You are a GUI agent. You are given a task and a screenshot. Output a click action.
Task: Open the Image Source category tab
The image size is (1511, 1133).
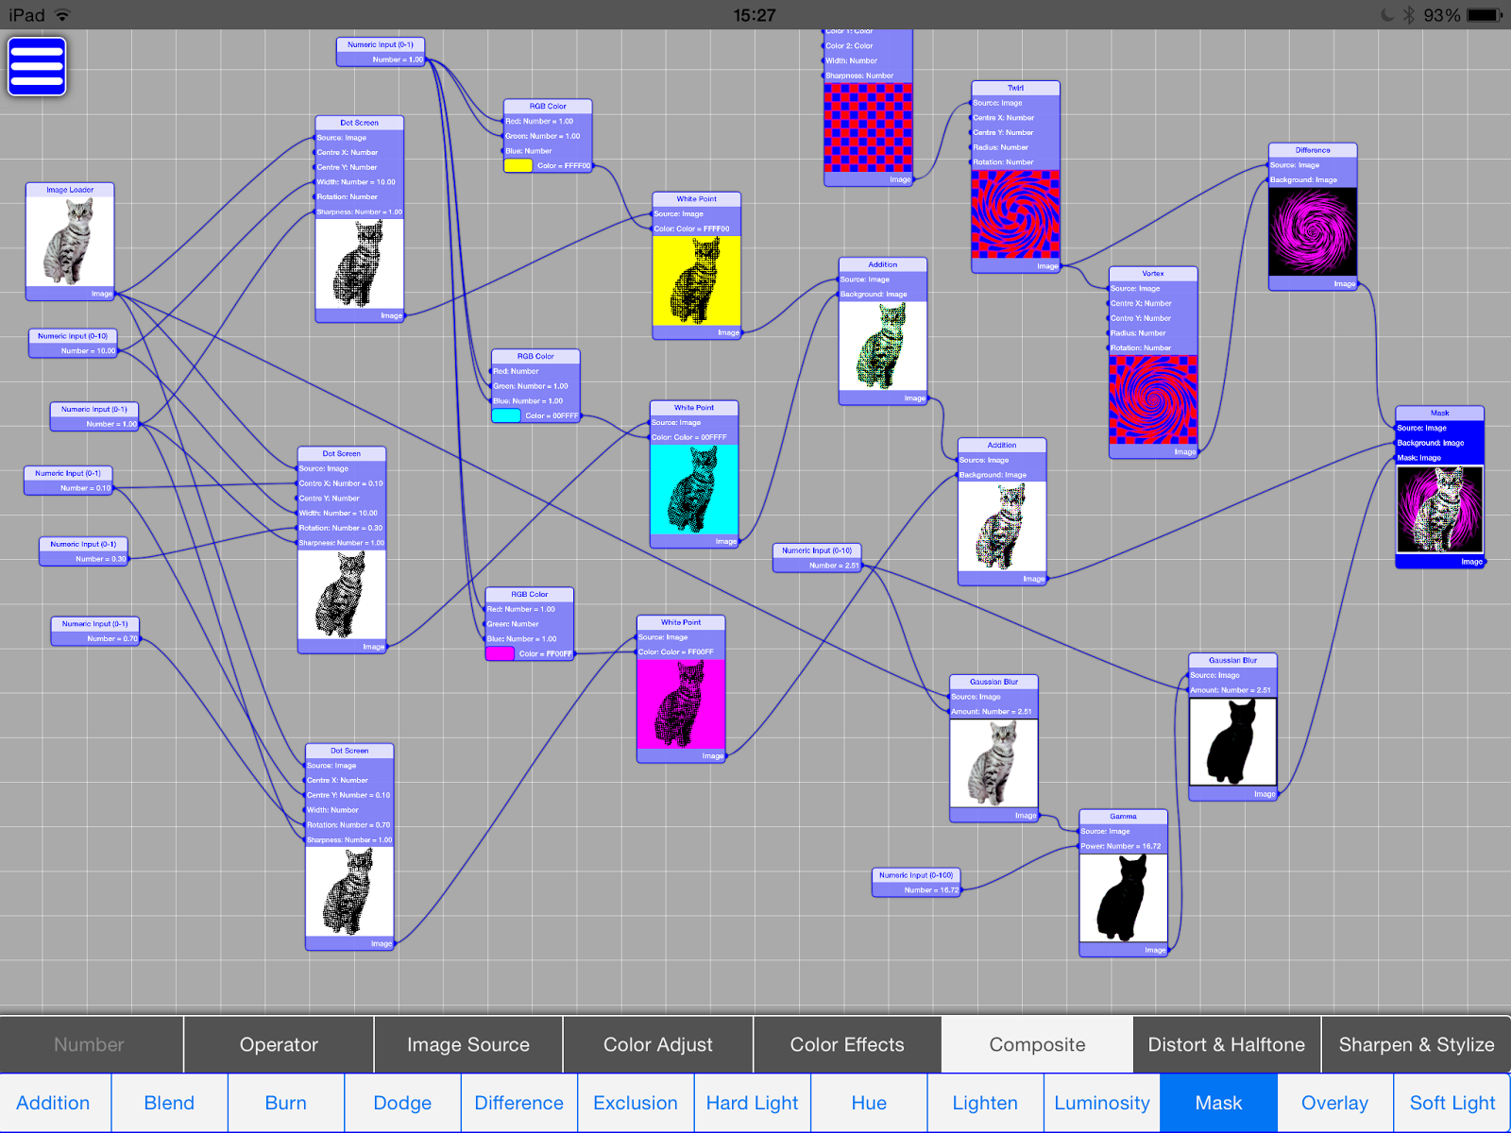468,1044
